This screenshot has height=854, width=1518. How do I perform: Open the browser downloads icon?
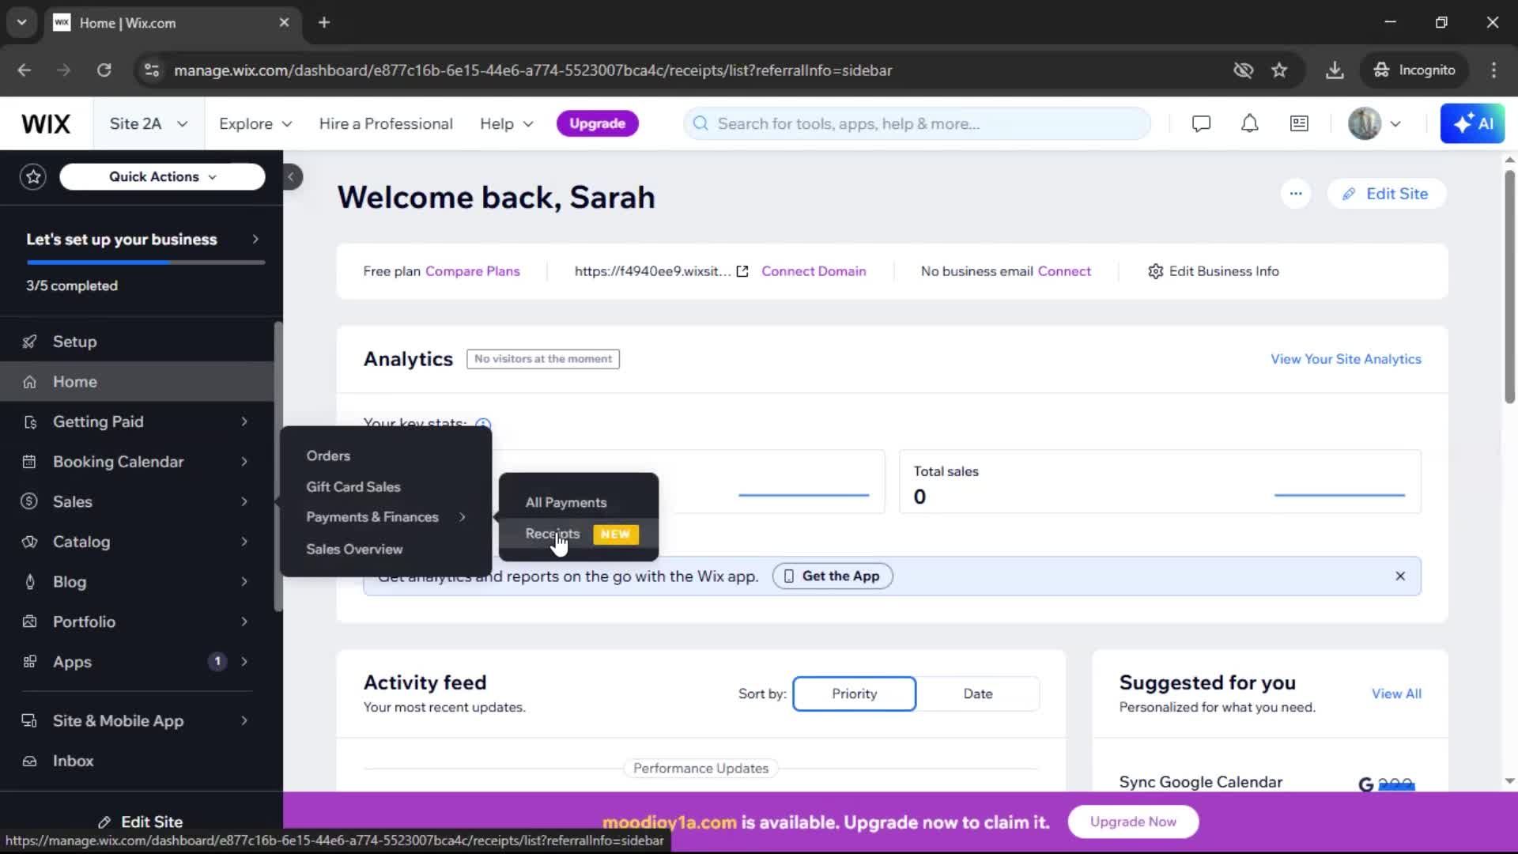[x=1335, y=70]
